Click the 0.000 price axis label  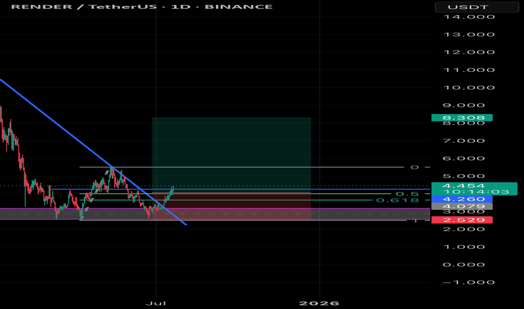point(463,265)
